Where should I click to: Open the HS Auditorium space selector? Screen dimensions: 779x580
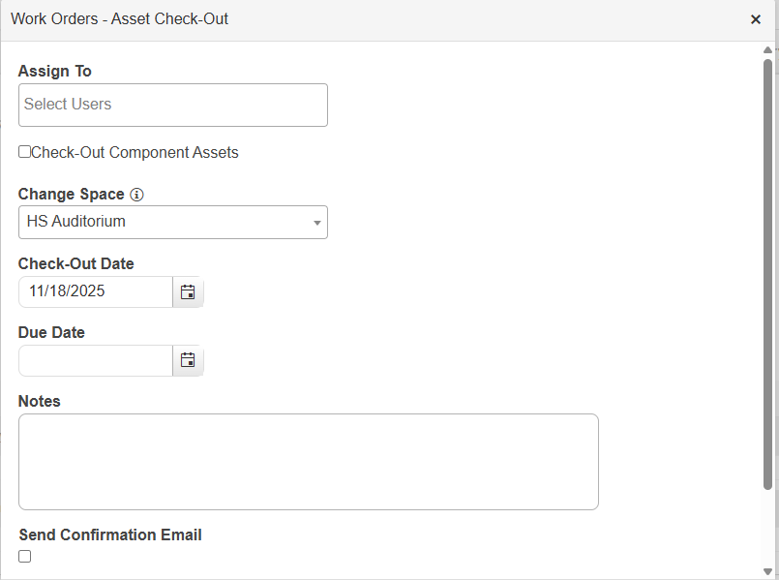172,222
